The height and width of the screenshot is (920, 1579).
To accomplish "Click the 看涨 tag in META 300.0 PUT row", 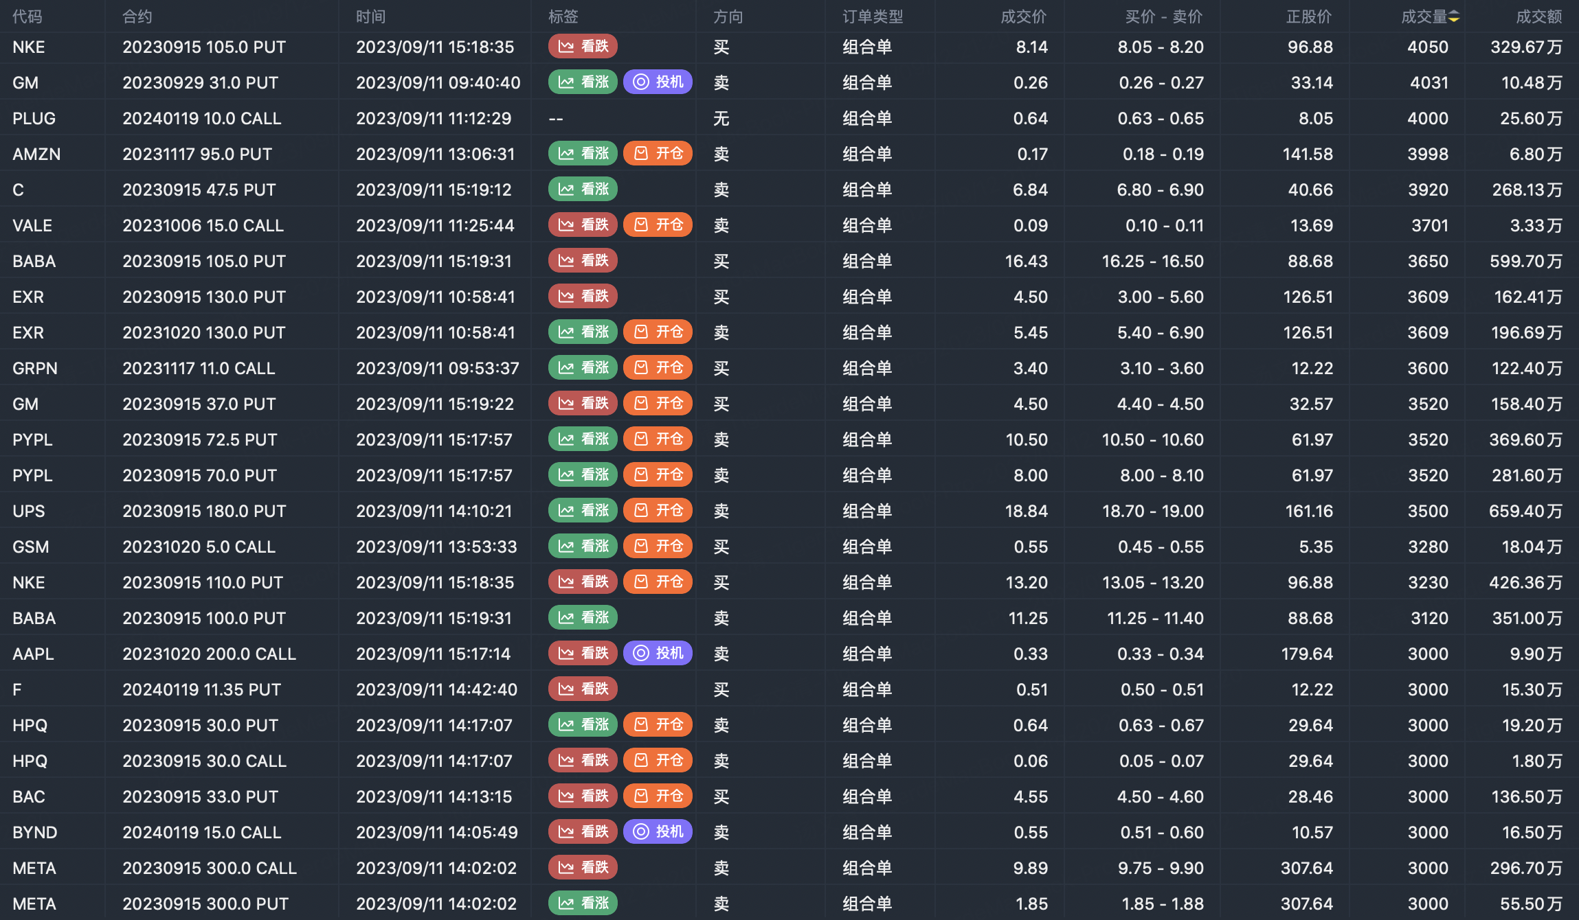I will click(x=583, y=904).
